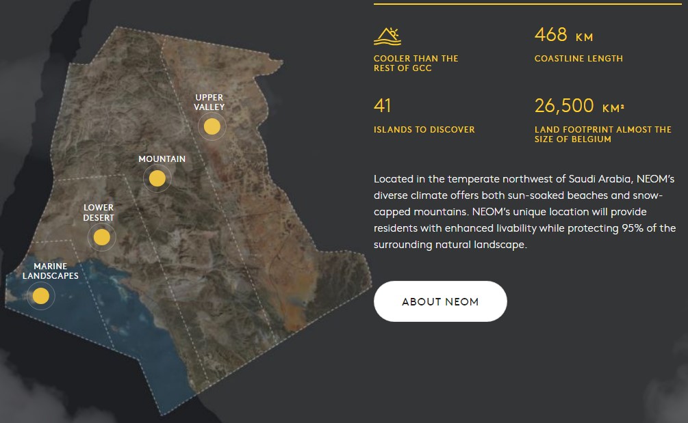Open the Lower Desert map hotspot
Viewport: 688px width, 423px height.
click(x=102, y=237)
